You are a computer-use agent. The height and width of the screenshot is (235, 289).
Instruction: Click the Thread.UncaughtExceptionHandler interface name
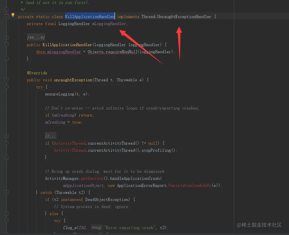tap(176, 17)
